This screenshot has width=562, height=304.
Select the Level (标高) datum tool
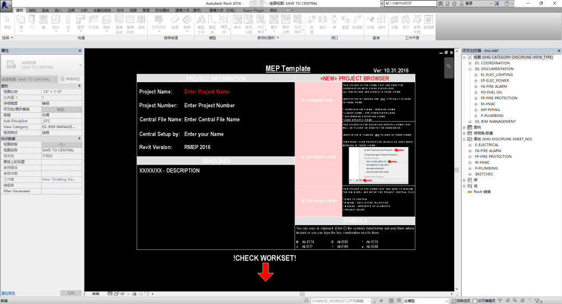coord(371,22)
